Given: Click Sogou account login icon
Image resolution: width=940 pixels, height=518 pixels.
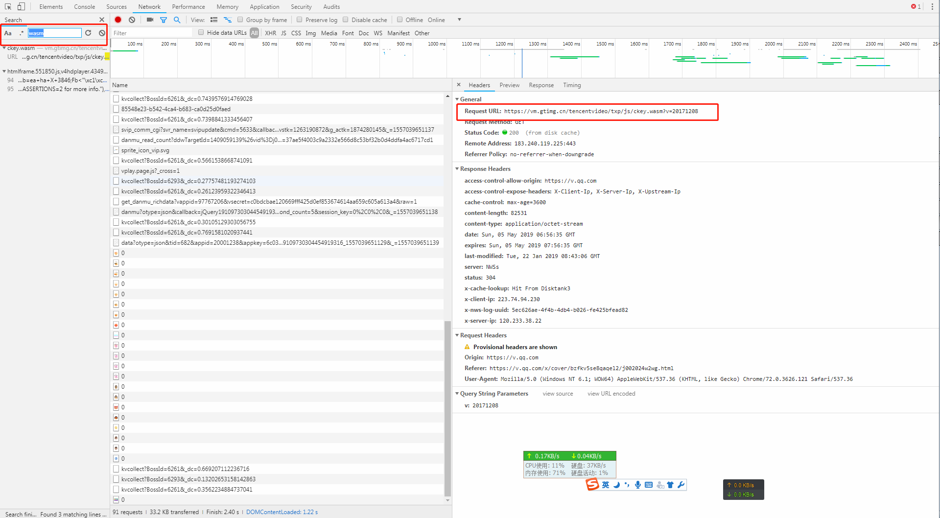Looking at the screenshot, I should pos(660,485).
